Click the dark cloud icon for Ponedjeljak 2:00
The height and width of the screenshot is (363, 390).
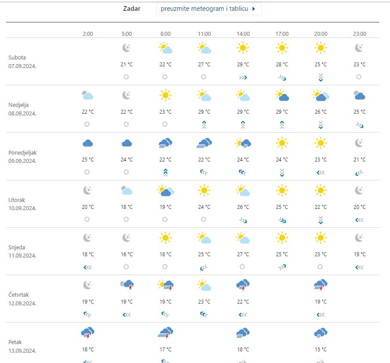pyautogui.click(x=88, y=143)
